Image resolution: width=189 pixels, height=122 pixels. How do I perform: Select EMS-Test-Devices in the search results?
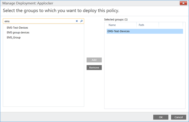tap(17, 28)
